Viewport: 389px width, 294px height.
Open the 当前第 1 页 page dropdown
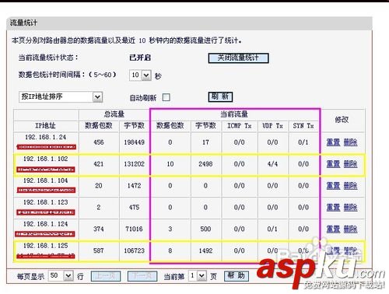click(x=198, y=275)
